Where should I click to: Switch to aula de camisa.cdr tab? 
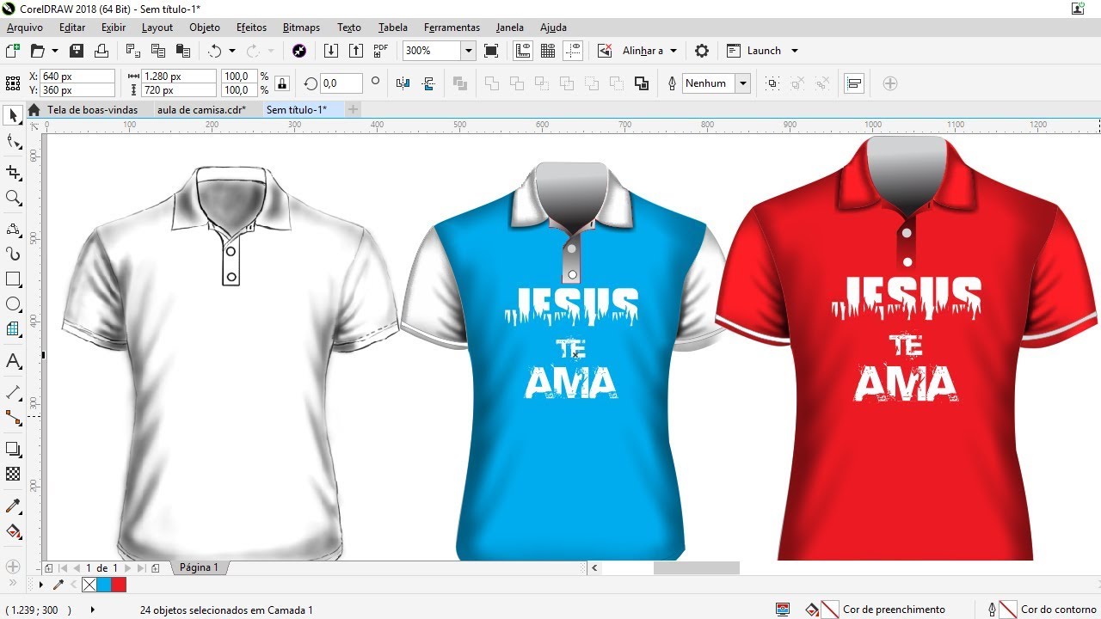[x=201, y=109]
